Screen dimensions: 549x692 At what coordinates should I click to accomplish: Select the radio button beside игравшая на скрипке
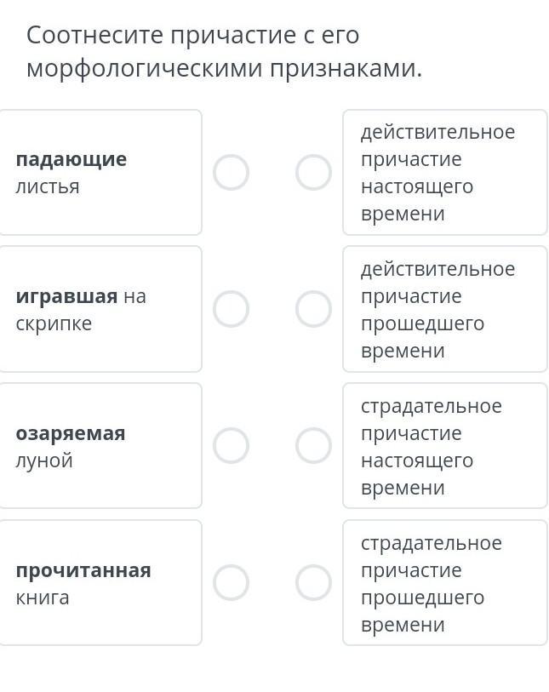click(x=231, y=309)
